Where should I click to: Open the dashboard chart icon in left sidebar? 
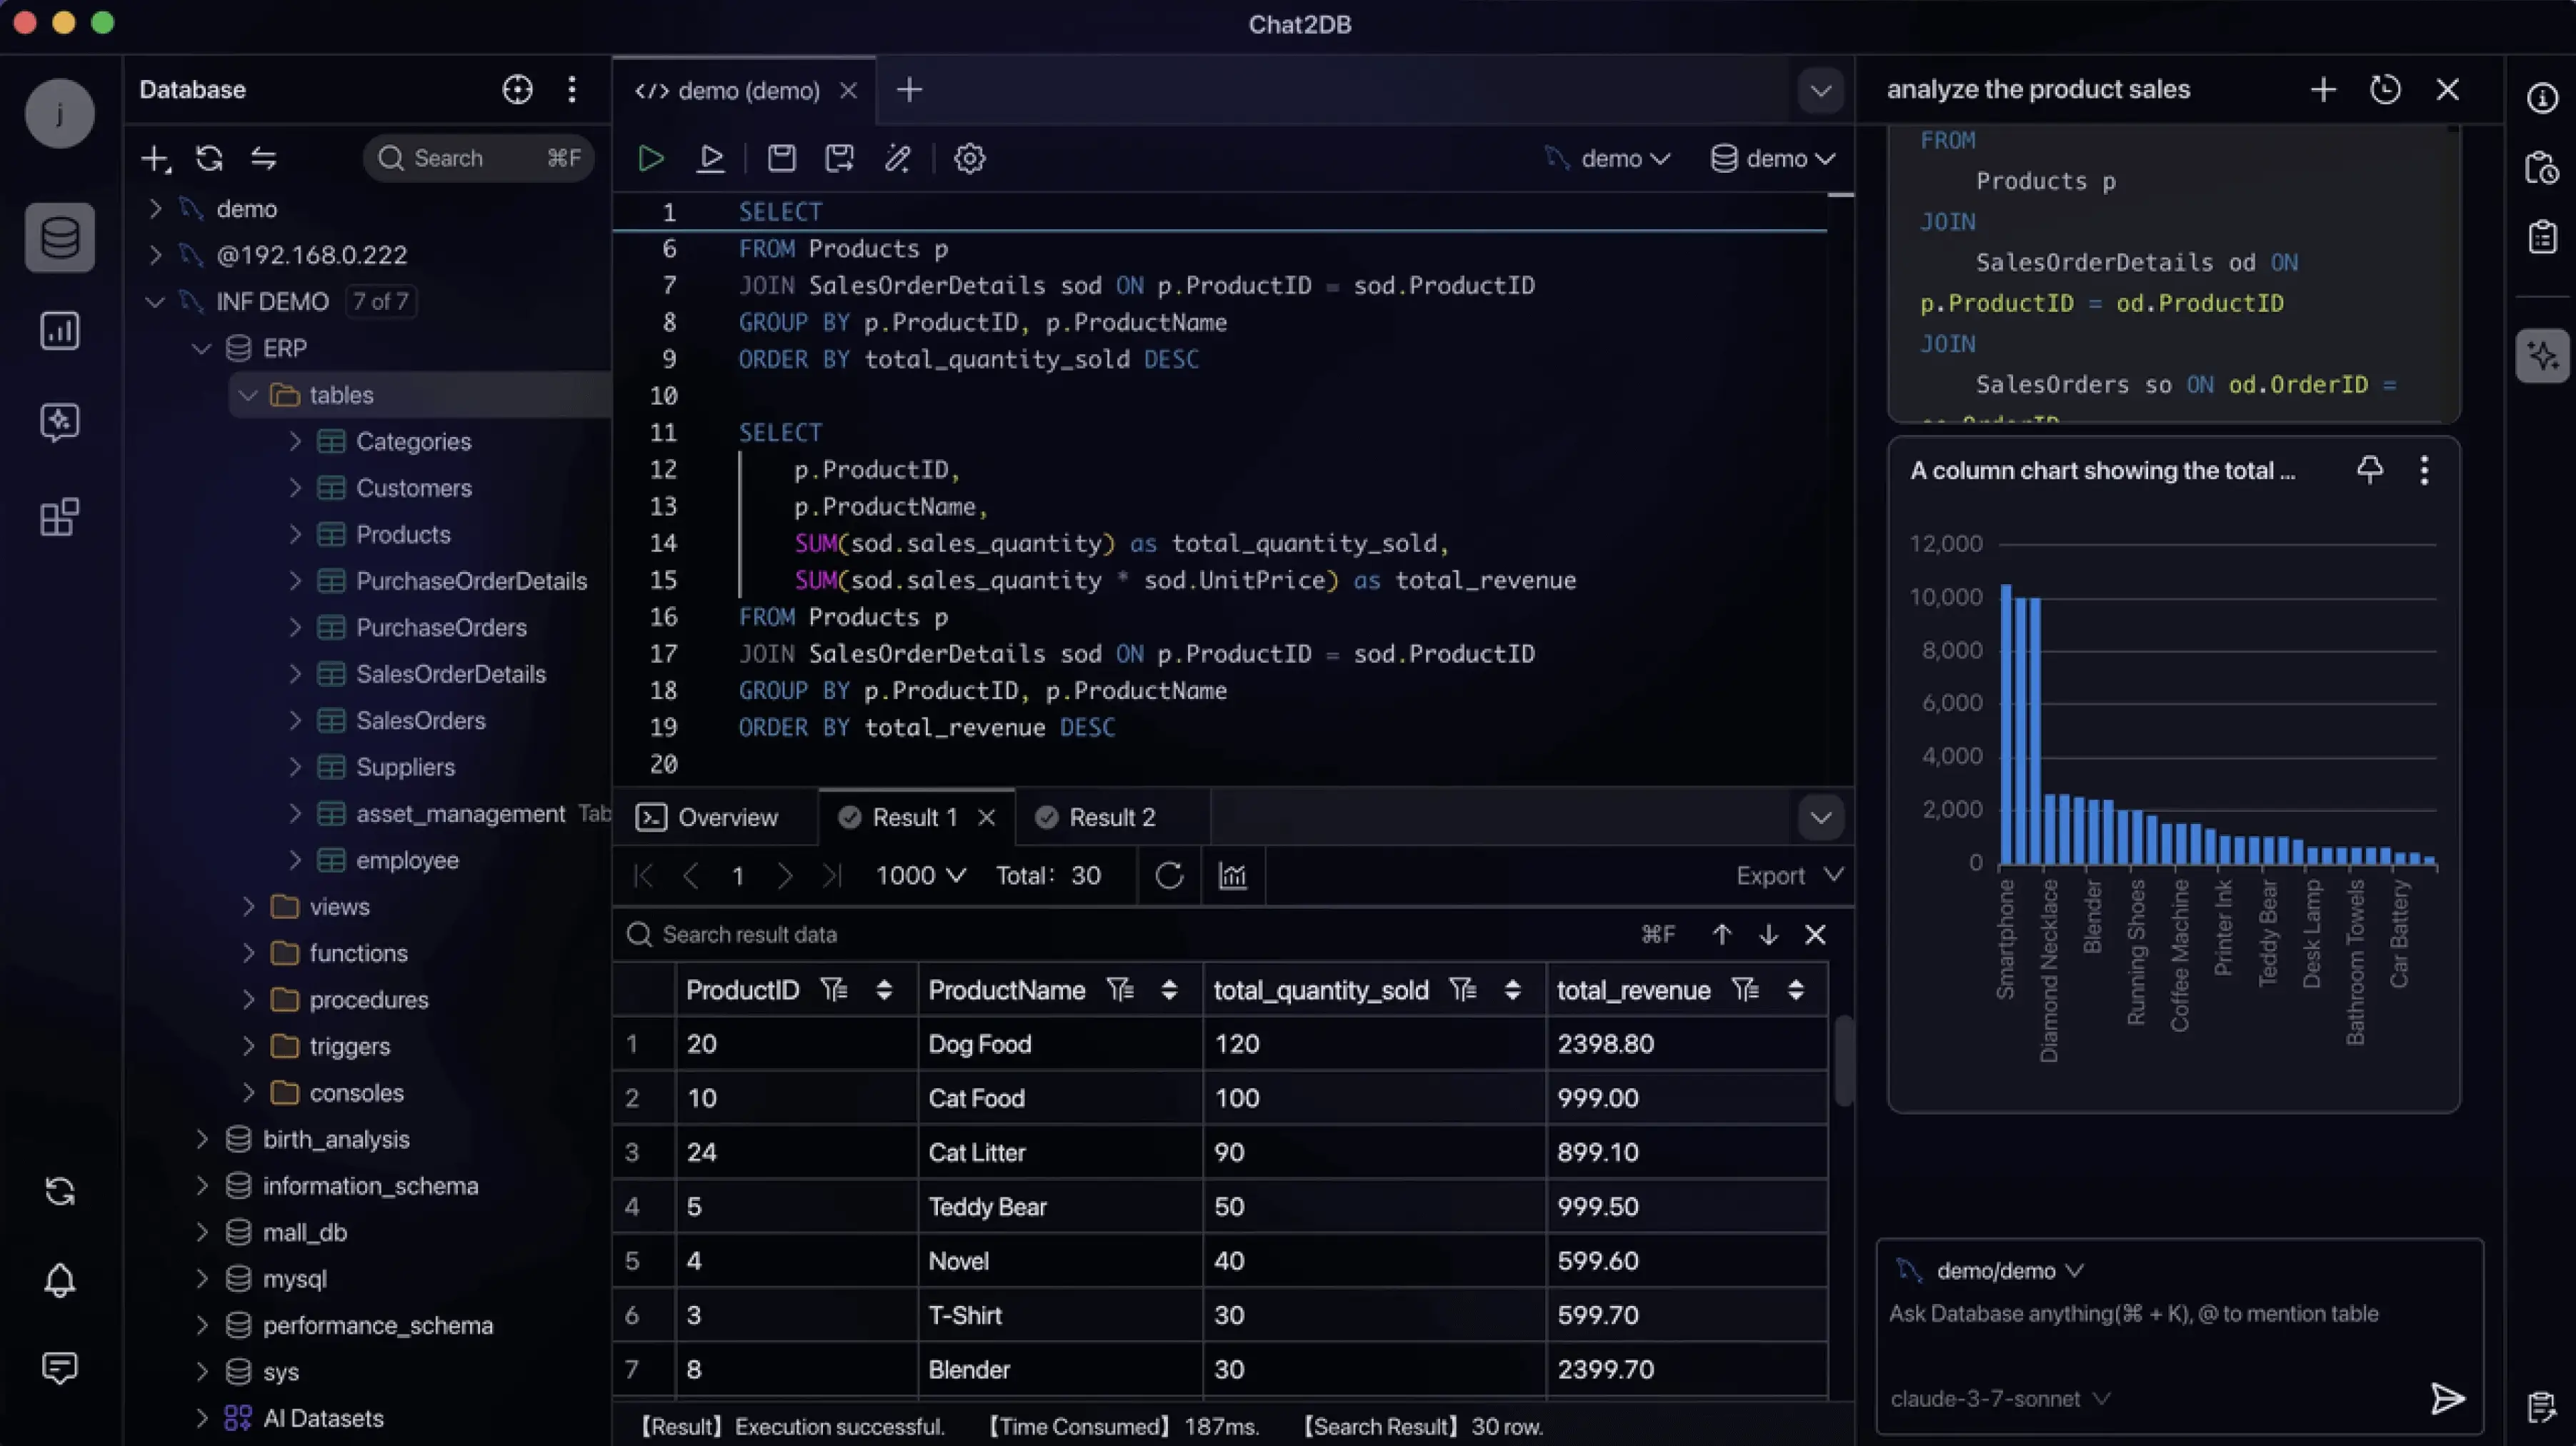(x=59, y=331)
